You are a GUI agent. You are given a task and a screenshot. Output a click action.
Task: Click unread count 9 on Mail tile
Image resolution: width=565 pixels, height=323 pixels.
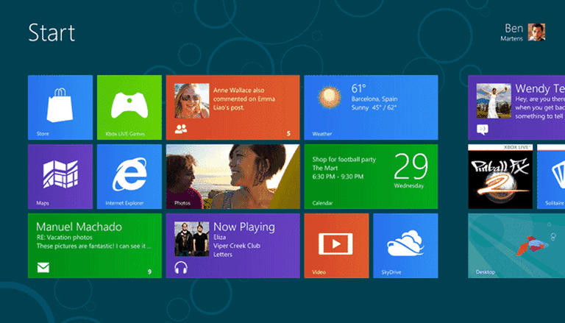(149, 271)
